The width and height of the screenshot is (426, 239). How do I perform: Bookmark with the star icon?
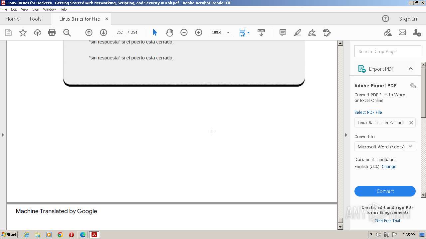(x=23, y=33)
